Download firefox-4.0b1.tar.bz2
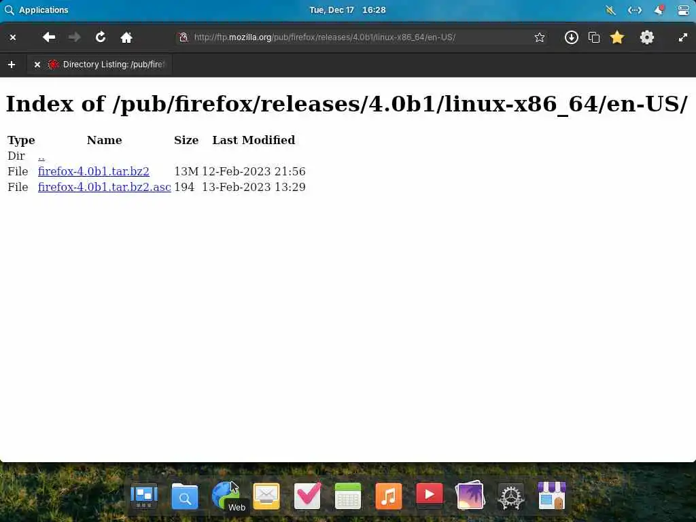696x522 pixels. click(94, 171)
